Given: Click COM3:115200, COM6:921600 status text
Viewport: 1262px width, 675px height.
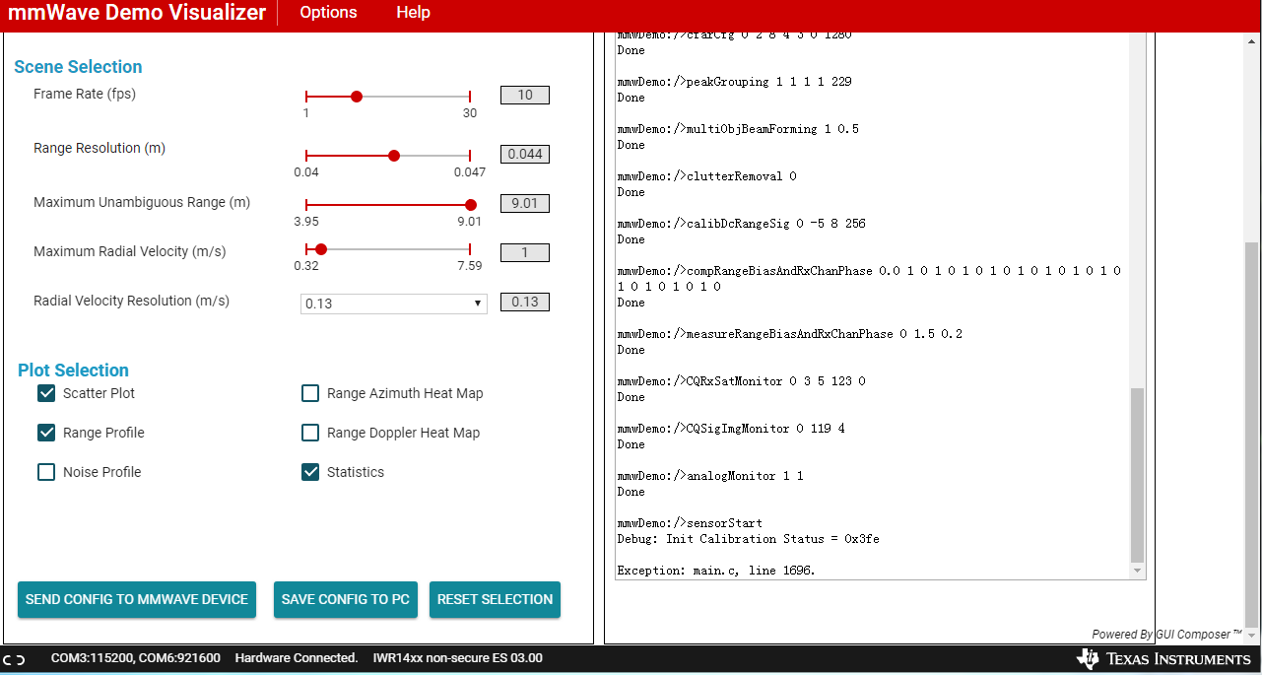Looking at the screenshot, I should tap(136, 658).
